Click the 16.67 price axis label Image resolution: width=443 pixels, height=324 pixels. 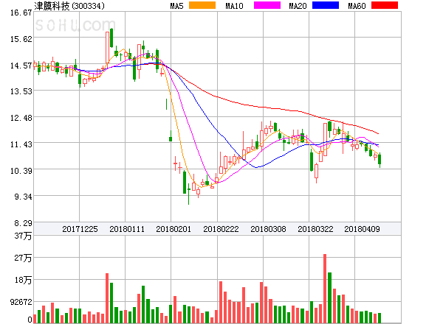point(21,13)
